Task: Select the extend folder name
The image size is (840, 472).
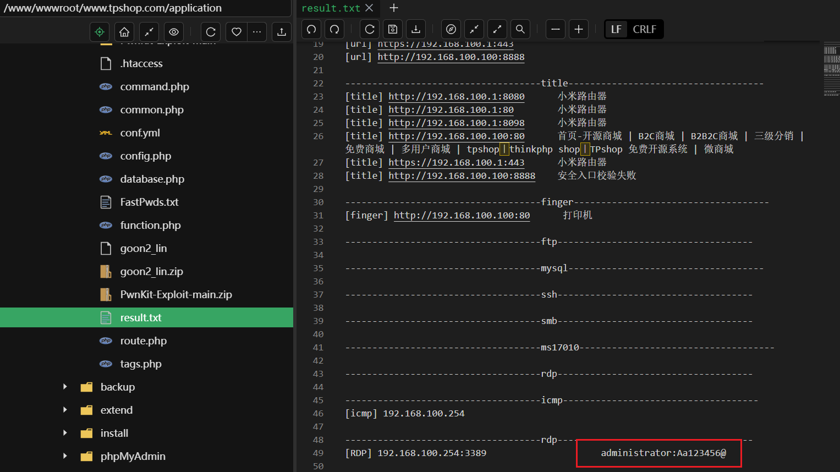Action: click(117, 410)
